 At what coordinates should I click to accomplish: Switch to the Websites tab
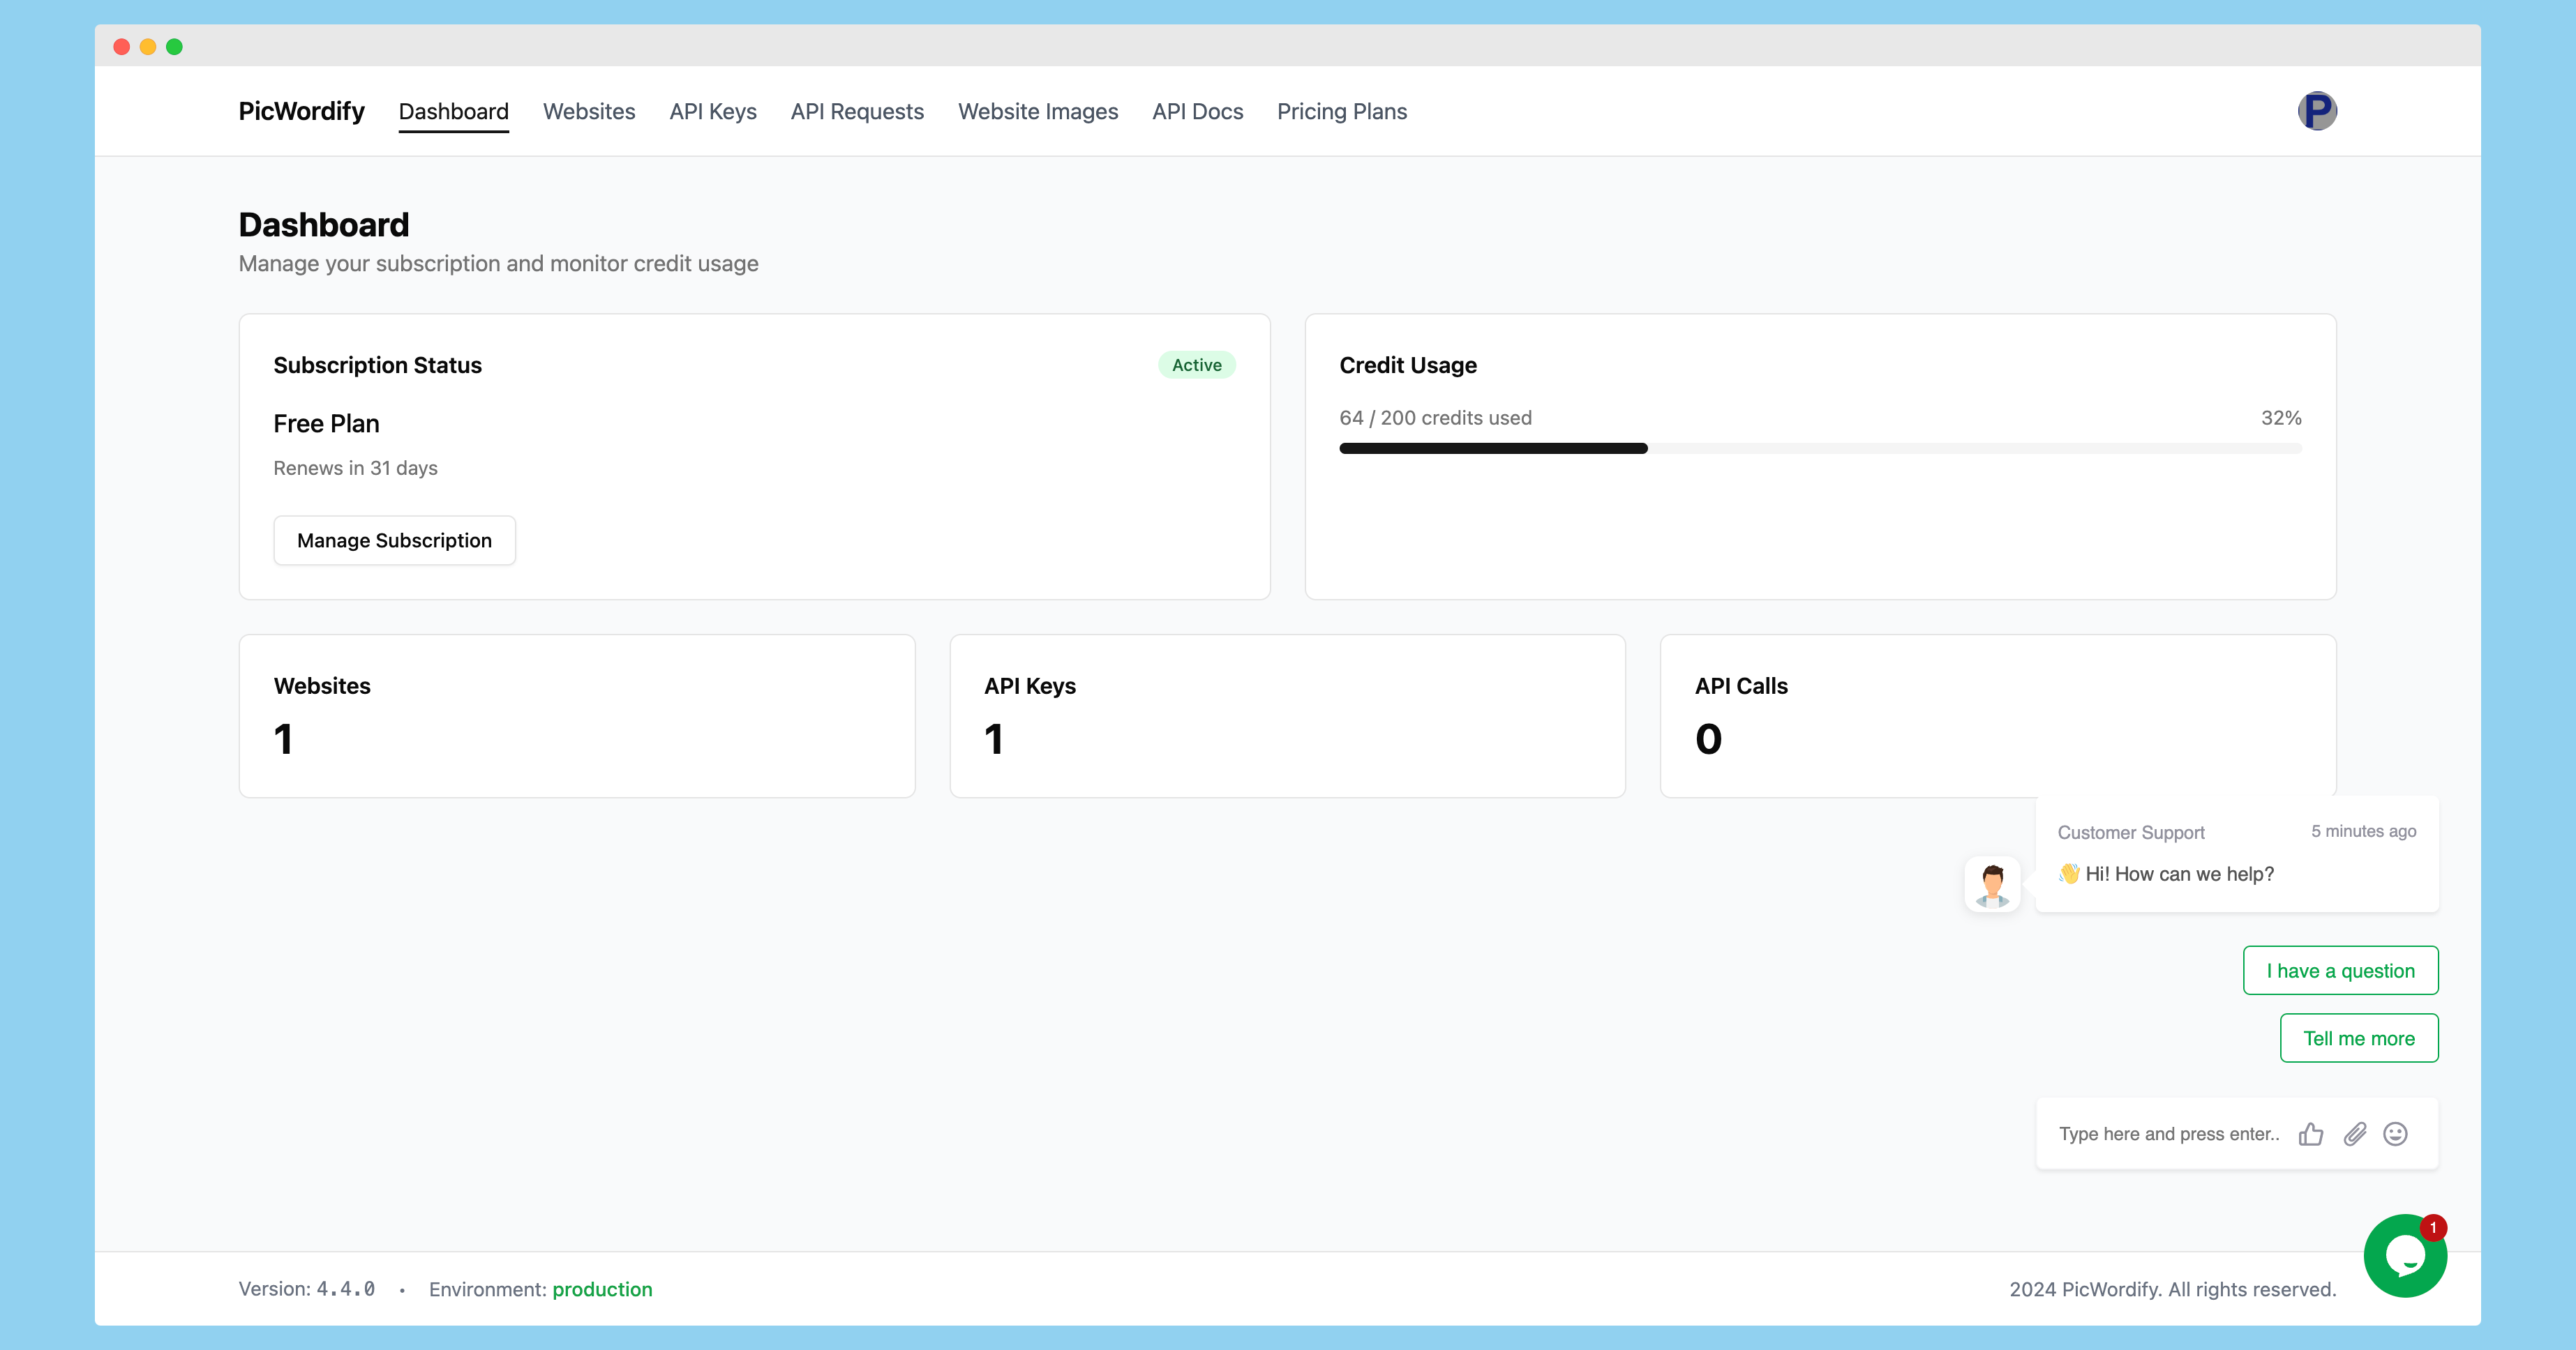click(589, 111)
